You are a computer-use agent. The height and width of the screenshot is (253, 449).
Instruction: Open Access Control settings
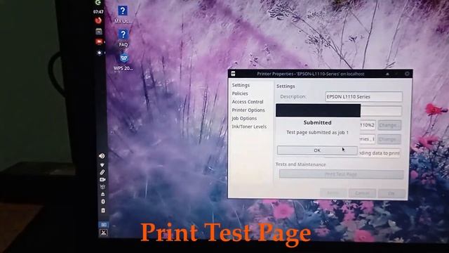248,102
